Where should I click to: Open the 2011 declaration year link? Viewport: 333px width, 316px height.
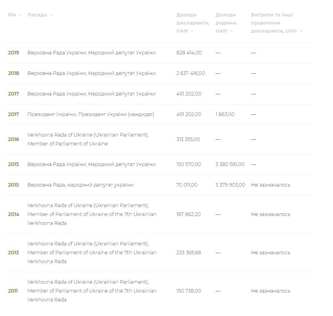point(13,291)
